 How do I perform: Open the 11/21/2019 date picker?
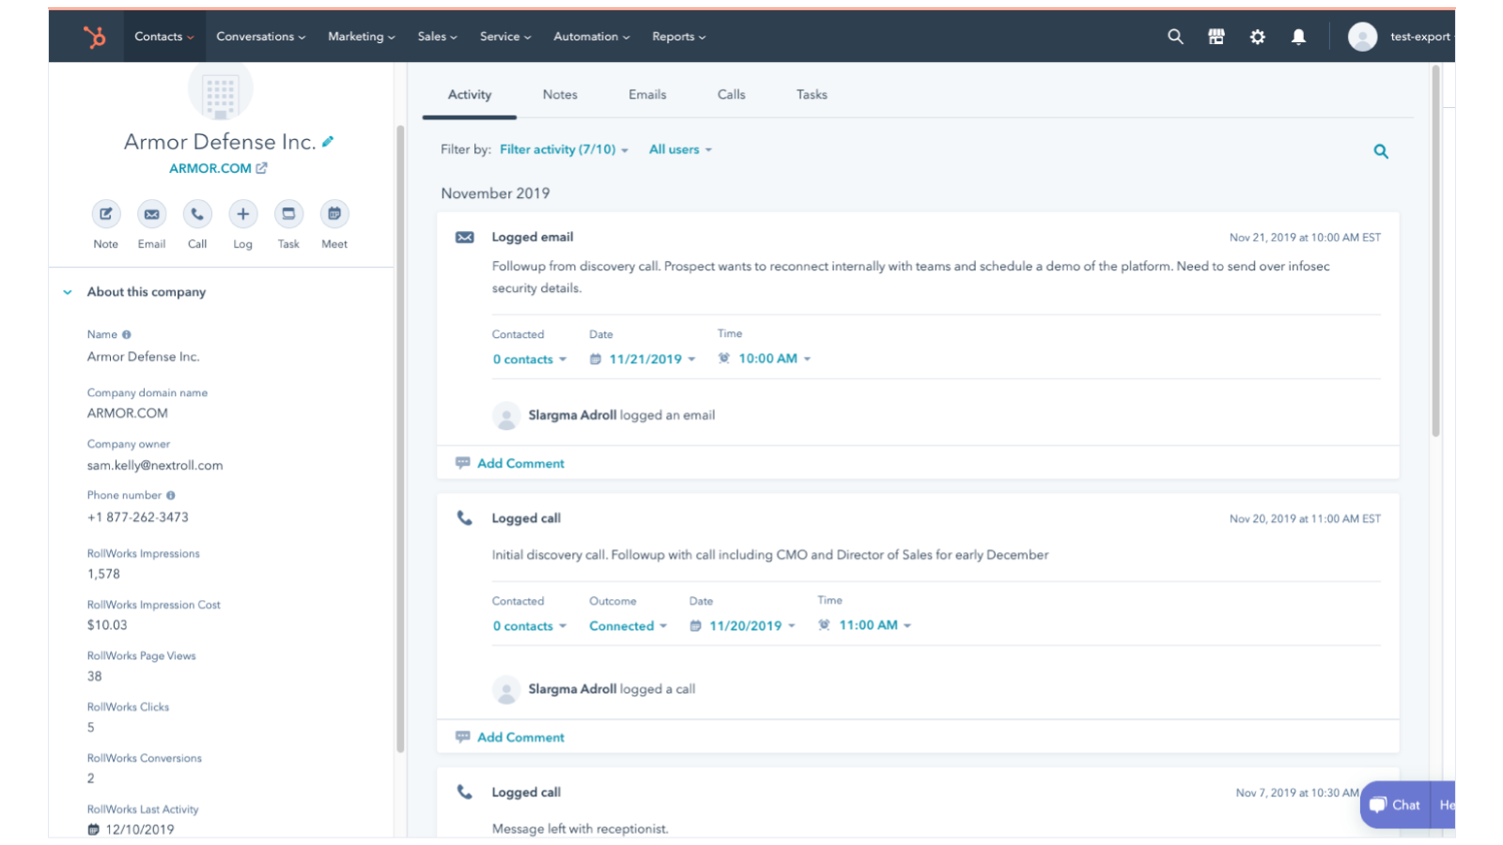click(644, 359)
